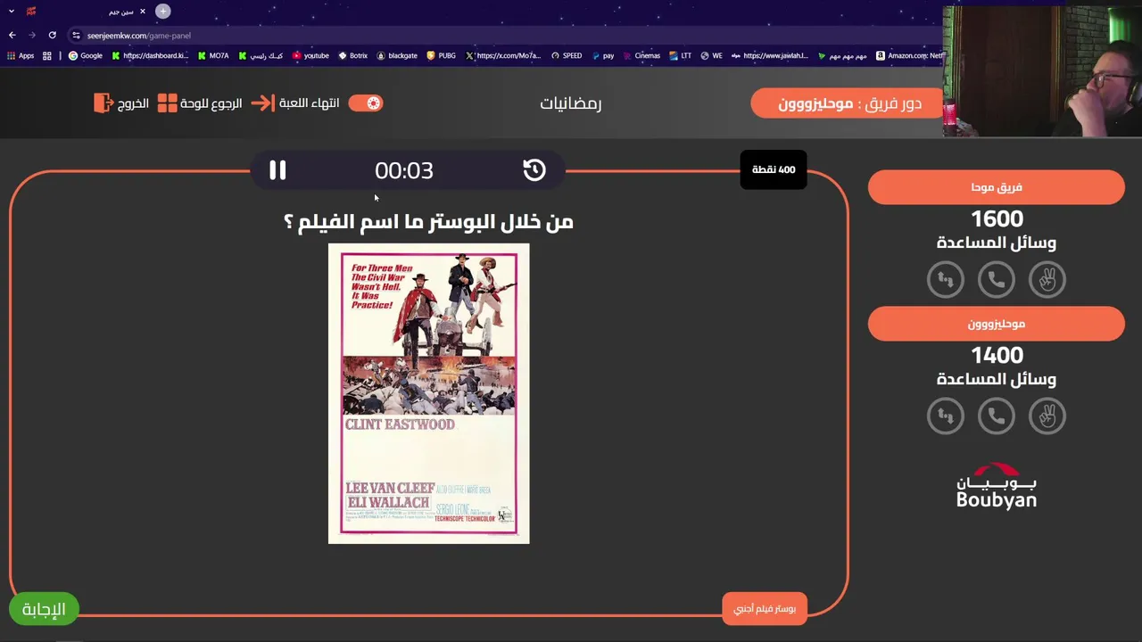1142x642 pixels.
Task: Click the tab groups grid icon in bookmarks bar
Action: (x=47, y=55)
